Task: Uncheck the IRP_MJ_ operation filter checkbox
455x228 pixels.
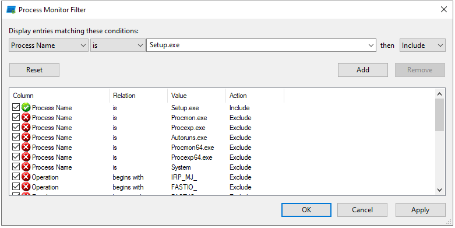Action: pyautogui.click(x=16, y=177)
